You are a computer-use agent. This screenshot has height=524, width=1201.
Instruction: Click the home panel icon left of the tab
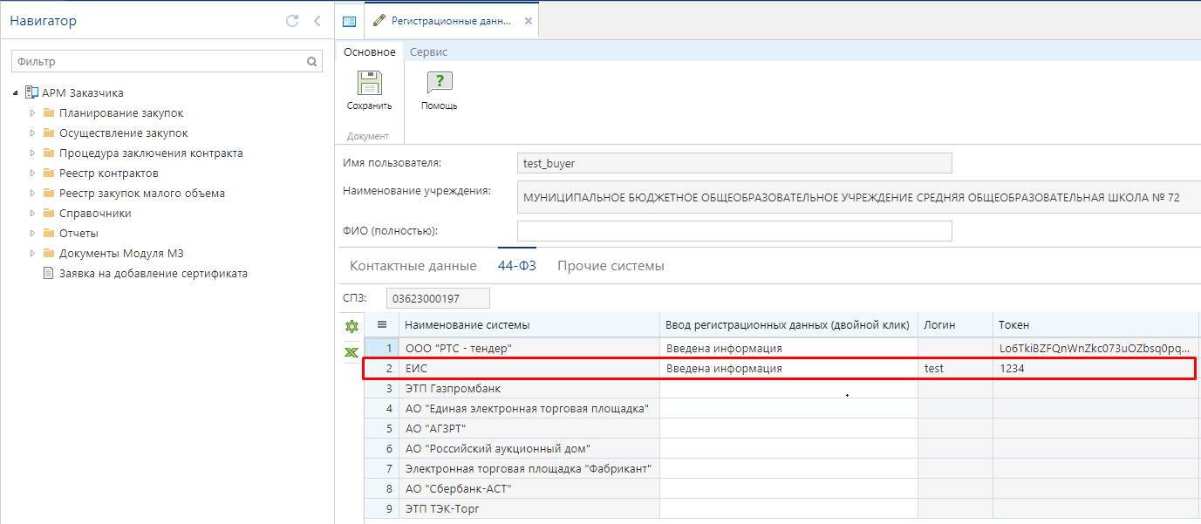pyautogui.click(x=349, y=21)
